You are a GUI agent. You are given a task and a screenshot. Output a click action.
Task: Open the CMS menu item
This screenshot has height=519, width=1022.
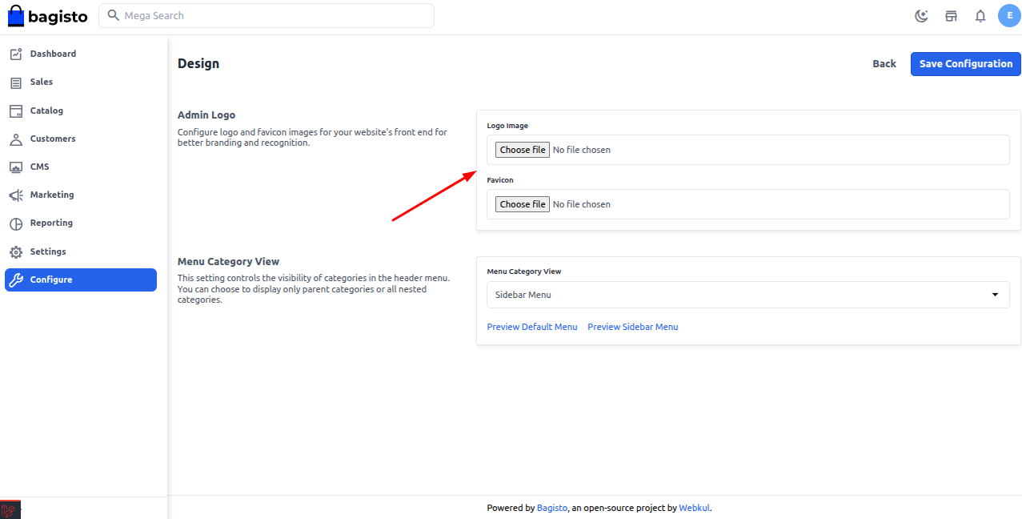pyautogui.click(x=39, y=167)
